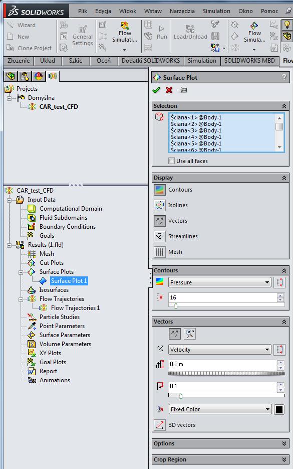Collapse the Selection section
The width and height of the screenshot is (293, 469).
point(284,106)
